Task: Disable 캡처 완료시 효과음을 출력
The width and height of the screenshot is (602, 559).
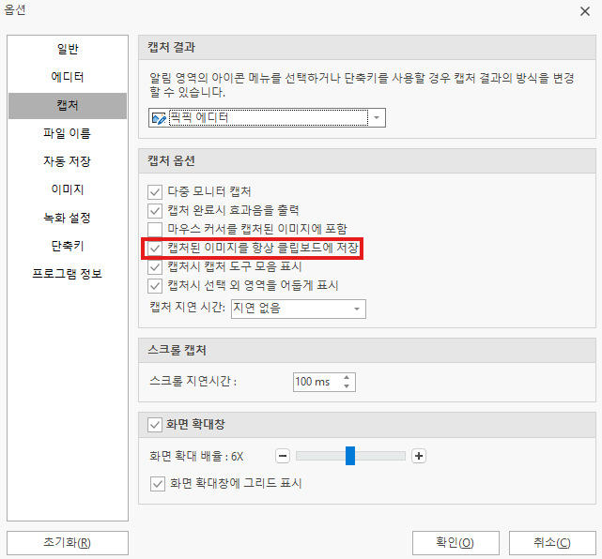Action: (155, 210)
